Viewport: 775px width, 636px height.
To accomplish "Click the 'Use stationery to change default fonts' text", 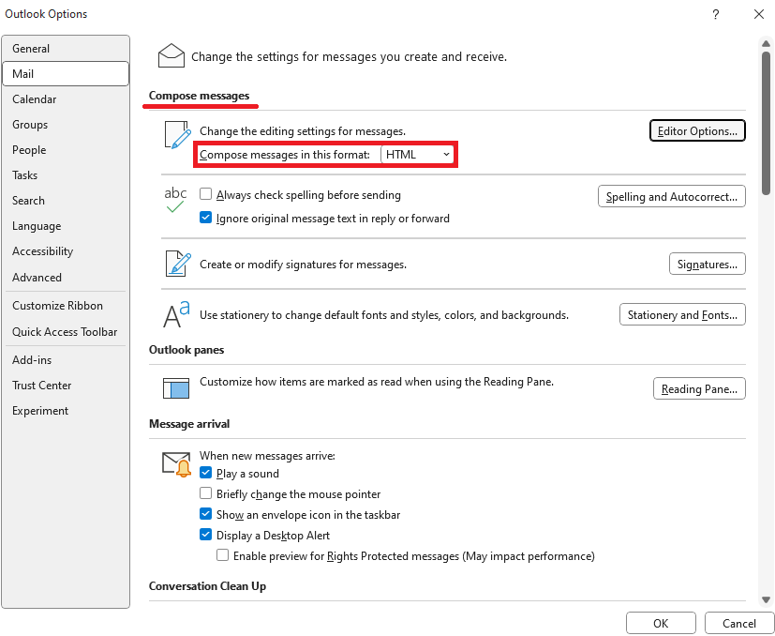I will [384, 315].
